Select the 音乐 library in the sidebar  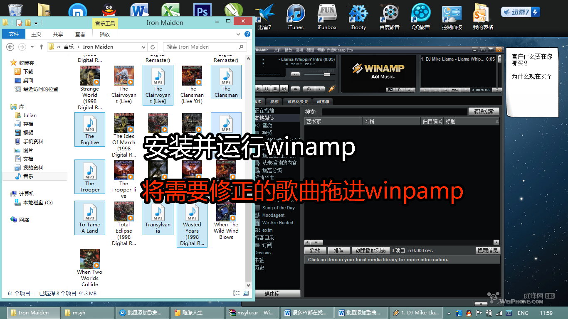tap(35, 176)
